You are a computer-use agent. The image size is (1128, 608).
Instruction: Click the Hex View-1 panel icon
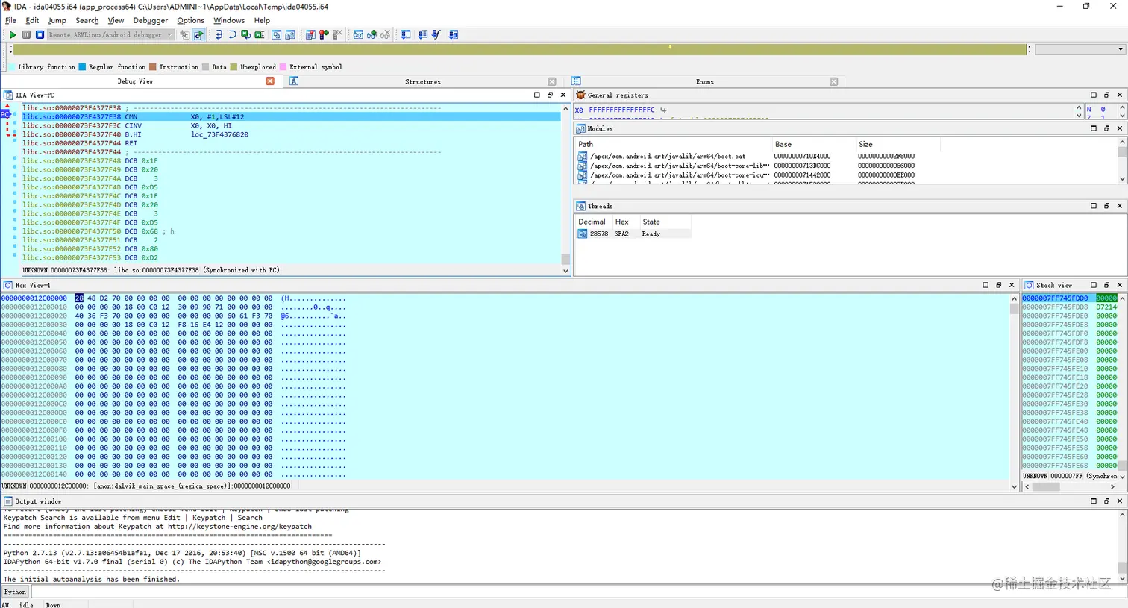[8, 285]
